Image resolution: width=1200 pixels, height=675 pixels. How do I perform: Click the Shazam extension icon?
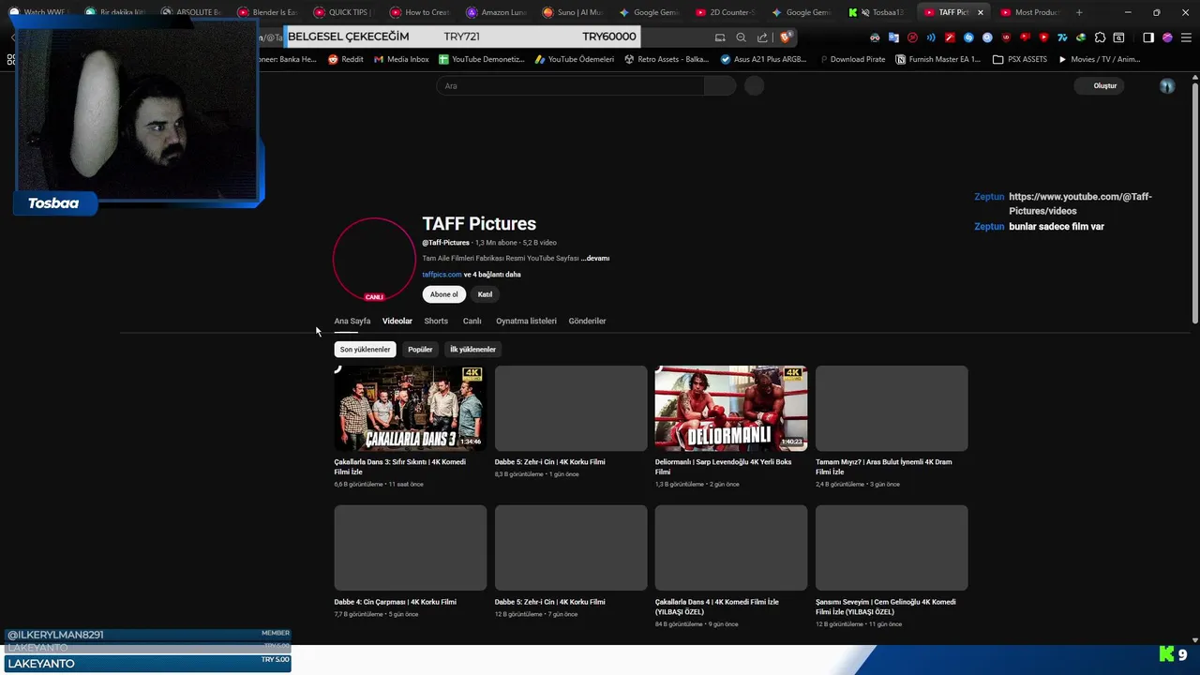coord(968,37)
